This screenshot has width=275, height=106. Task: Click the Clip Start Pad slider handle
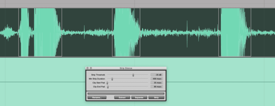point(107,83)
